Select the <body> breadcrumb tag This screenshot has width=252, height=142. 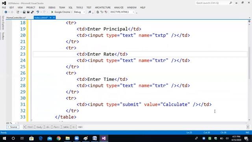[39, 127]
